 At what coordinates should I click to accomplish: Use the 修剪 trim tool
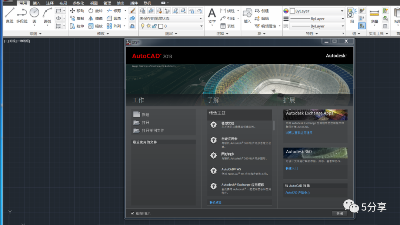[x=114, y=11]
